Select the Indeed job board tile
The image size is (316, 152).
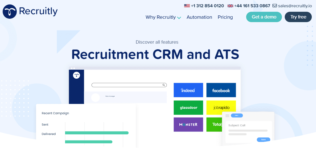point(188,90)
